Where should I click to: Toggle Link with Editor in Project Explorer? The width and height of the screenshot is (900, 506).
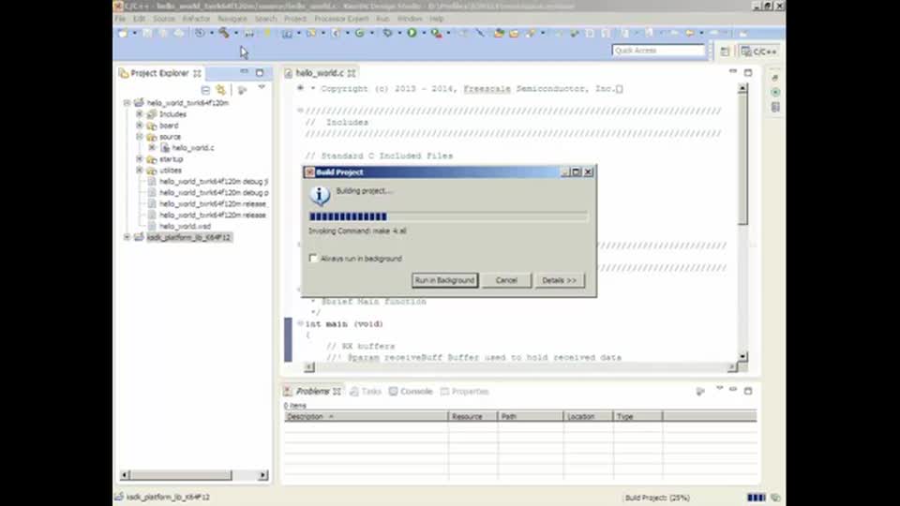point(220,90)
